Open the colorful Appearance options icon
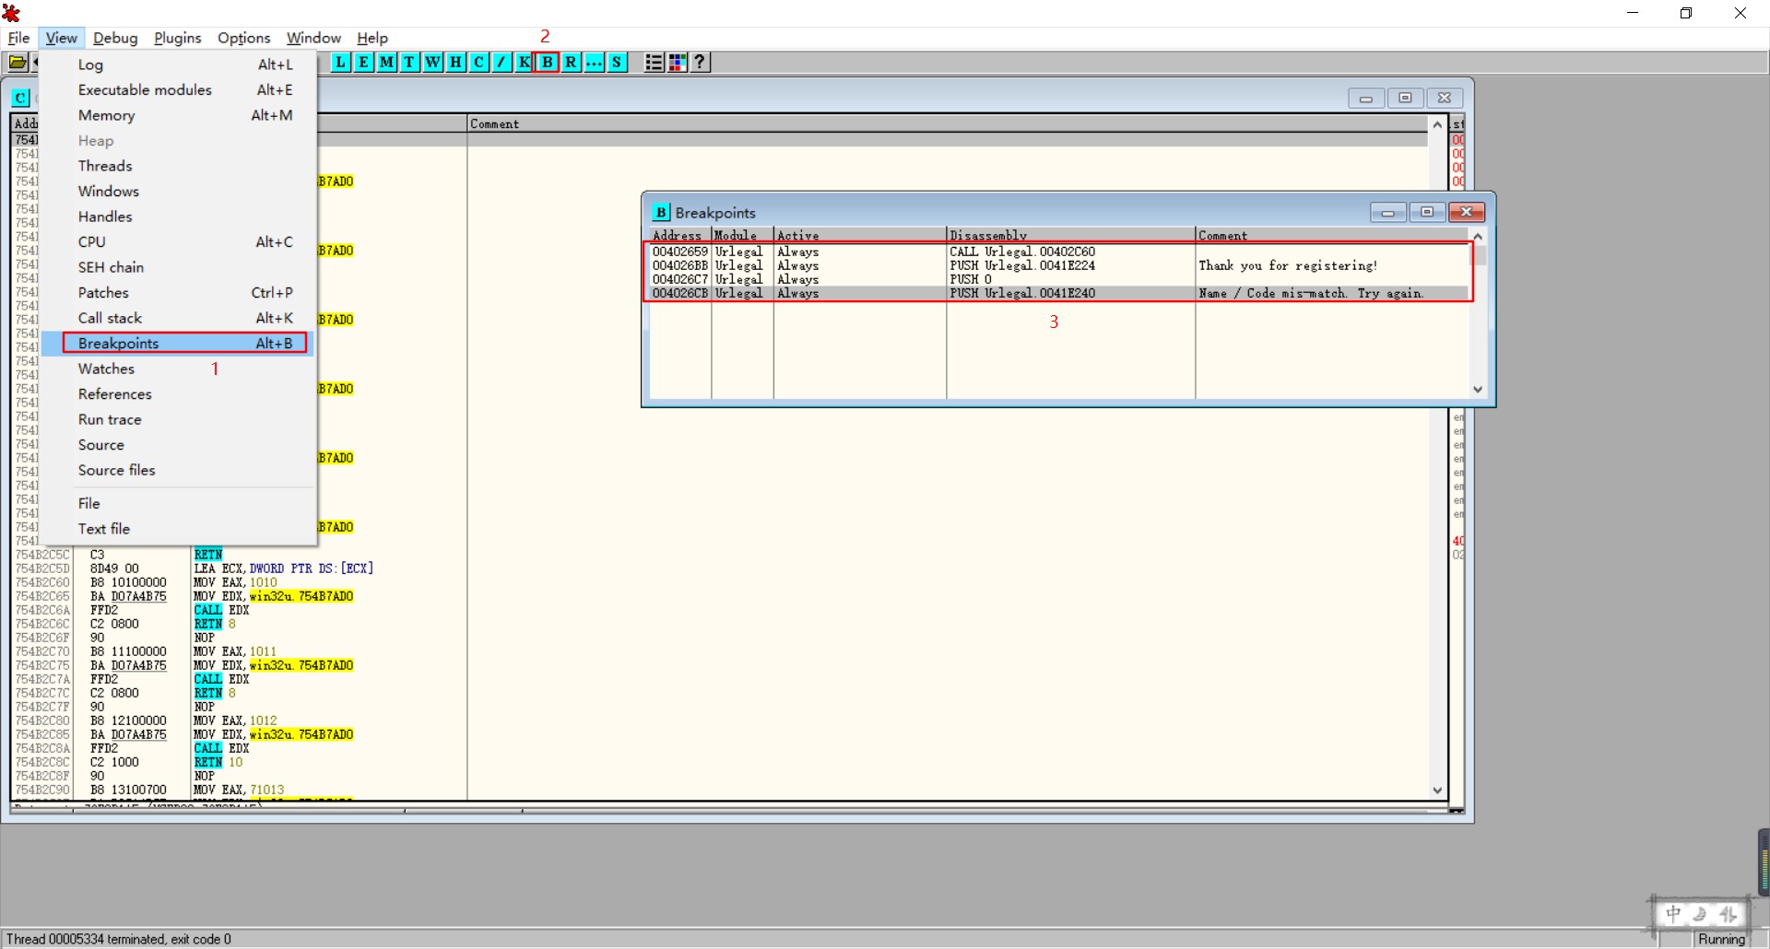1770x949 pixels. pos(678,62)
